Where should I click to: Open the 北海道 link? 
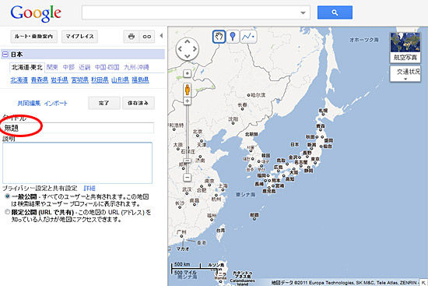click(x=19, y=79)
